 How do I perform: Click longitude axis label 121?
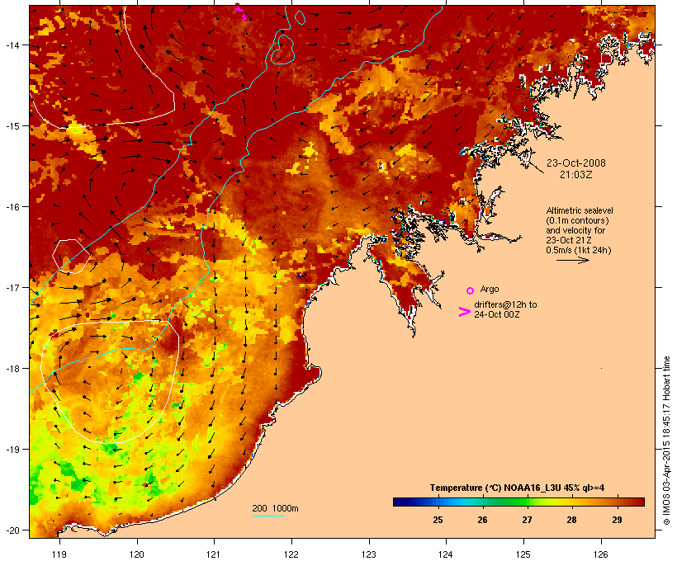(x=214, y=554)
